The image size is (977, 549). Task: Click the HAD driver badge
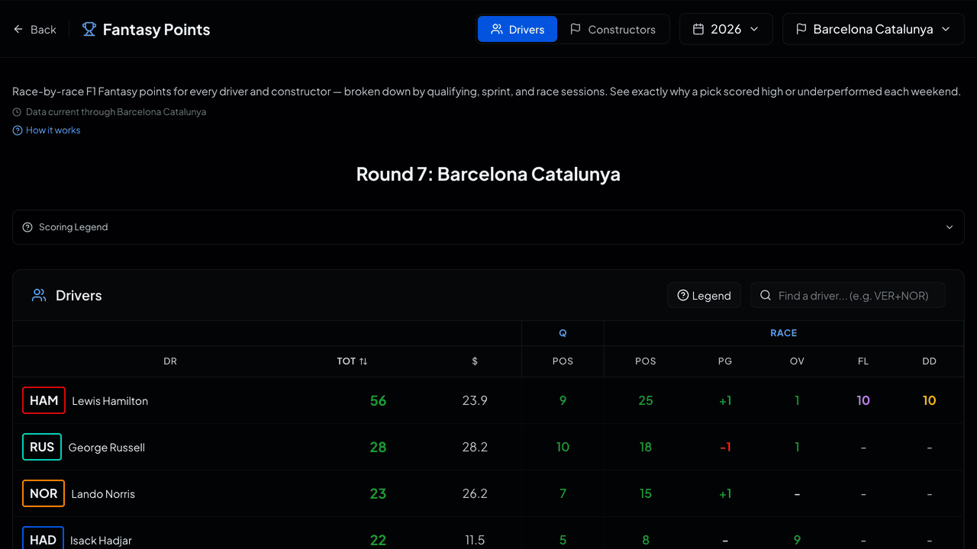(x=43, y=539)
